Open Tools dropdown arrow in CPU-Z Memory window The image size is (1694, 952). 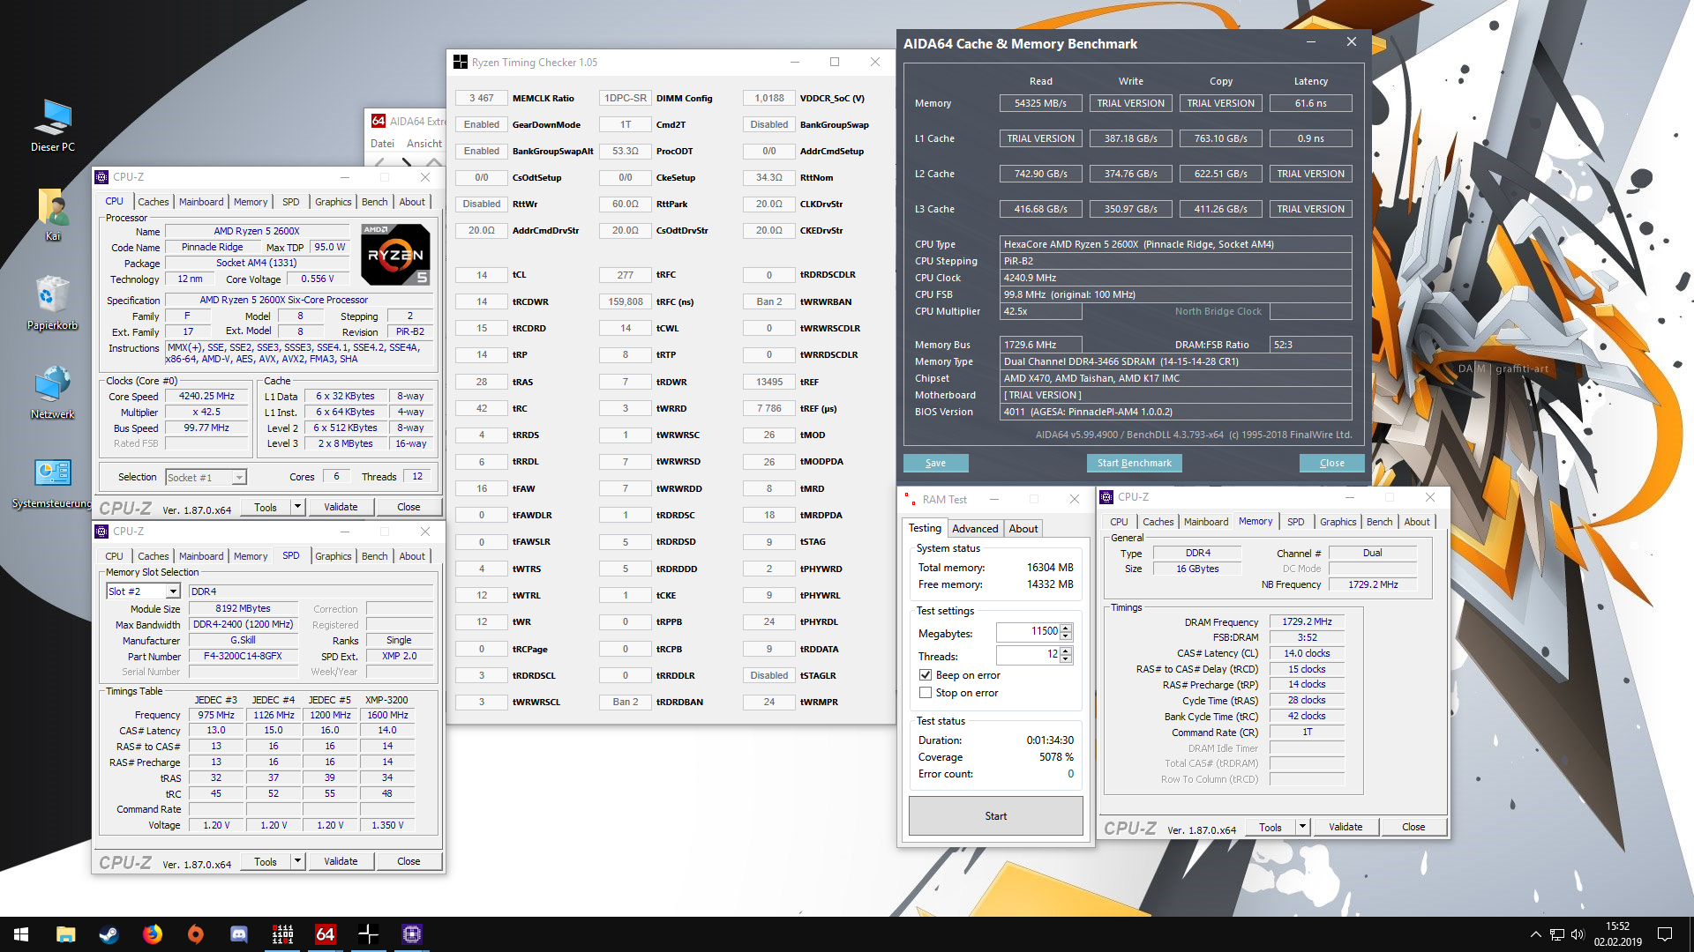[x=1302, y=827]
